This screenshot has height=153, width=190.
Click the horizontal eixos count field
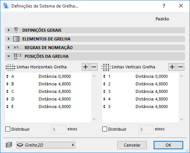pyautogui.click(x=59, y=129)
